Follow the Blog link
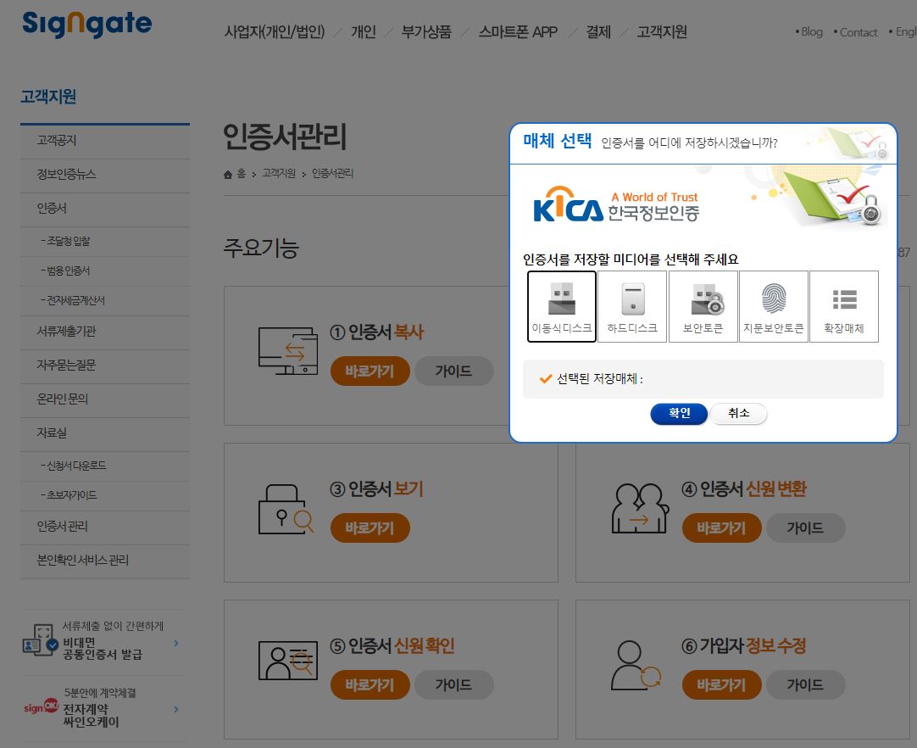Viewport: 917px width, 748px height. coord(811,32)
